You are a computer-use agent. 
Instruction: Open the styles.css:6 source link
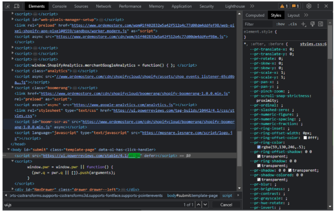[313, 44]
